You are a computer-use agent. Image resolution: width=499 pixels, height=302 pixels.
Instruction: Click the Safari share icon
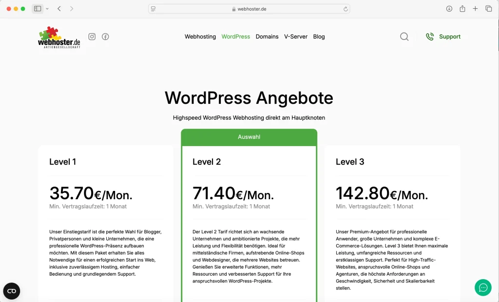pos(463,8)
